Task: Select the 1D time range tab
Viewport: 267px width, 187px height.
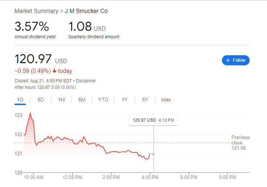Action: [x=20, y=100]
